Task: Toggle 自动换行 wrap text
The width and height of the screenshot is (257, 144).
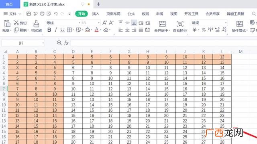Action: (x=180, y=26)
